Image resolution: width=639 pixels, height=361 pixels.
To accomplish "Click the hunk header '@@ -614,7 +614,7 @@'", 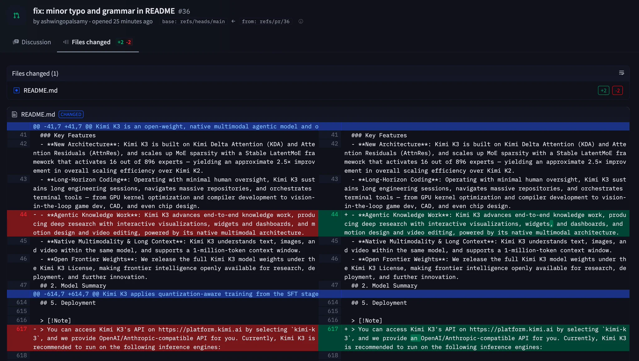I will tap(66, 294).
